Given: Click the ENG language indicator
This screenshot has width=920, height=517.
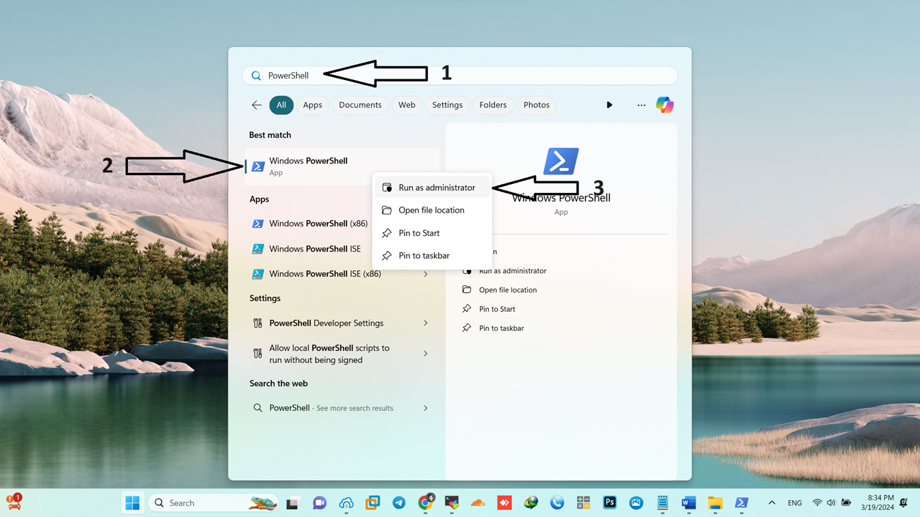Looking at the screenshot, I should (x=795, y=503).
